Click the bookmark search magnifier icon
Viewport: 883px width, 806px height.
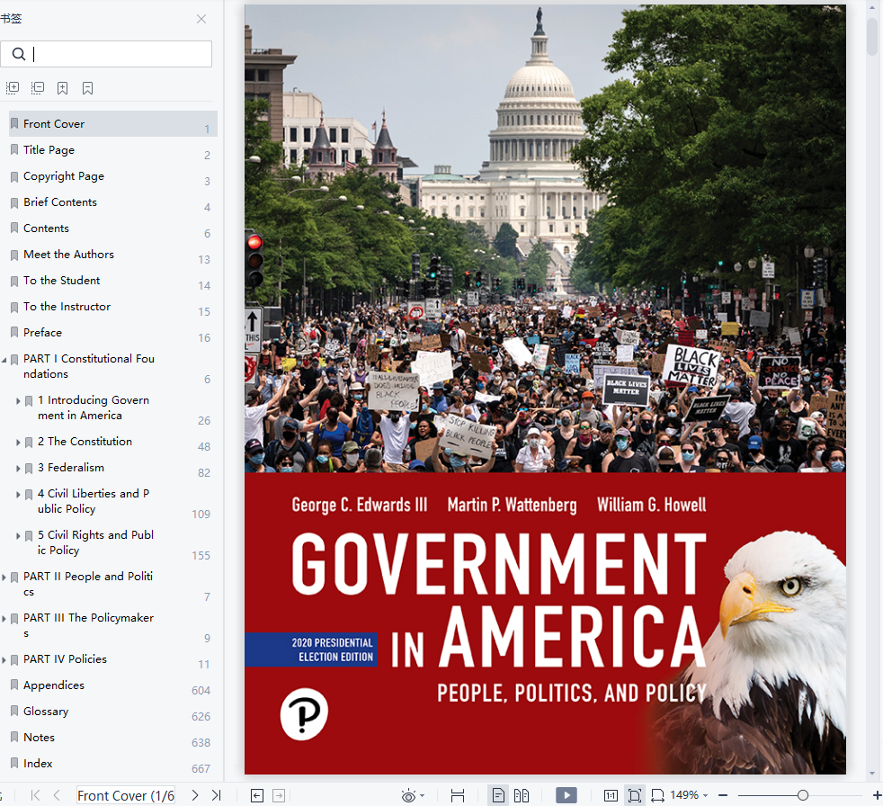pos(19,54)
